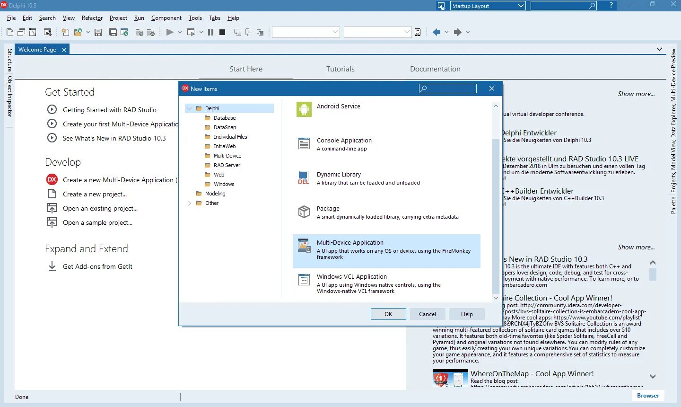Open the Run button dropdown arrow
The image size is (681, 407).
[180, 32]
